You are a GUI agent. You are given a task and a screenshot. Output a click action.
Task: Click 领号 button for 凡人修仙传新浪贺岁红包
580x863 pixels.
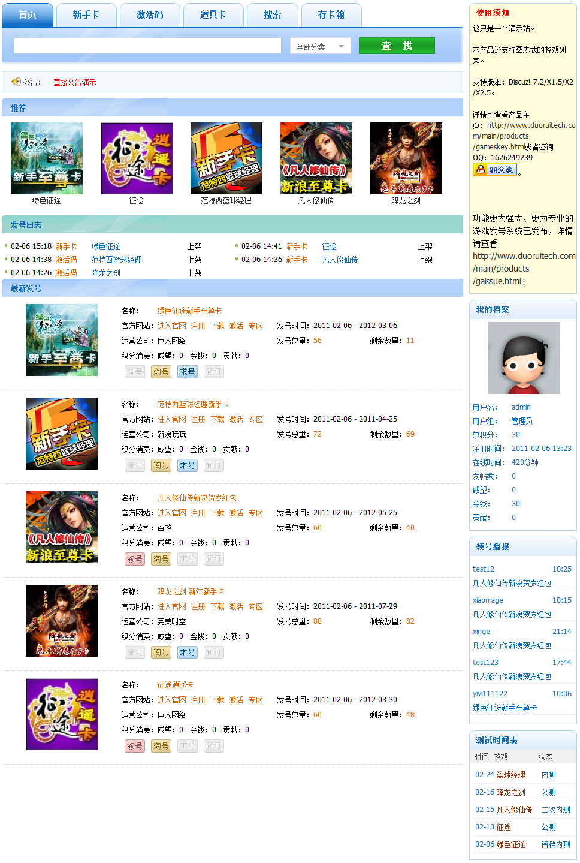pyautogui.click(x=135, y=559)
